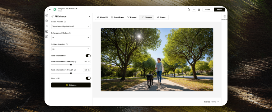This screenshot has height=112, width=272.
Task: Open the grid blocks sidebar icon
Action: (47, 37)
